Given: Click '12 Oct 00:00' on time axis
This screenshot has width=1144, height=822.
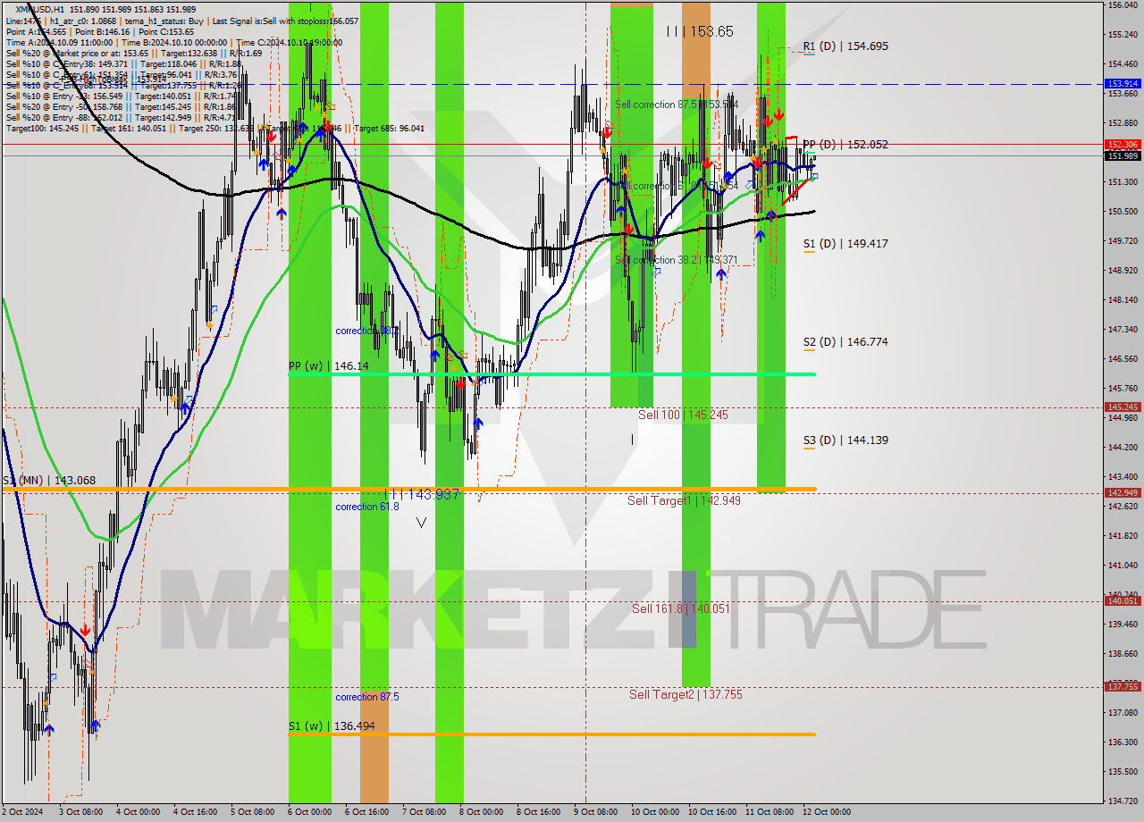Looking at the screenshot, I should click(827, 812).
